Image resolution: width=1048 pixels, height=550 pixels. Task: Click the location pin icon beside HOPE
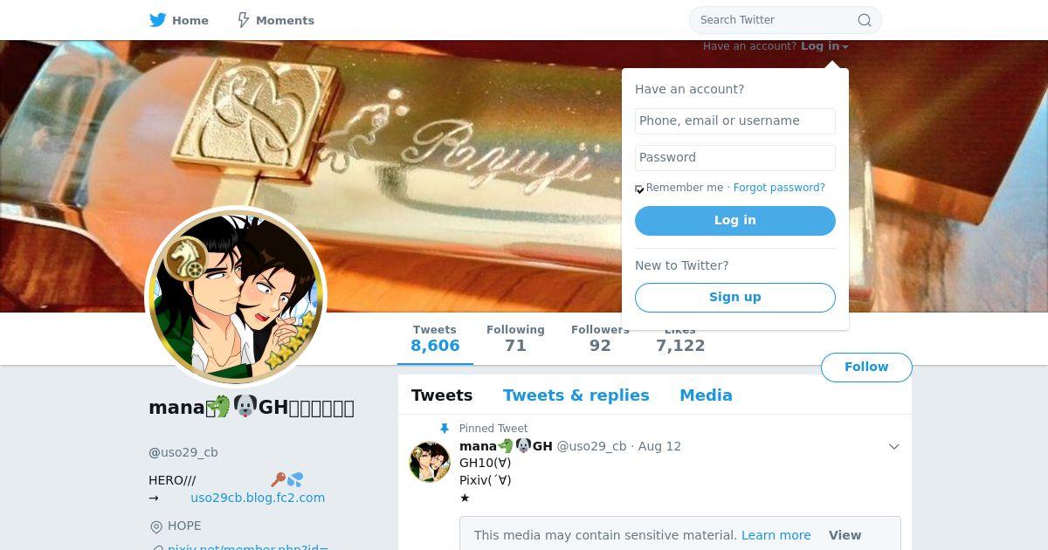156,526
